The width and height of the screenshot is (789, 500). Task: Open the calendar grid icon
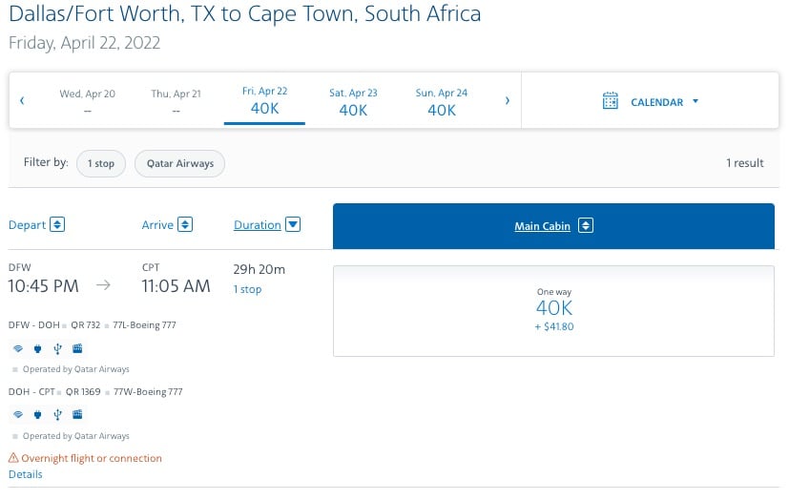coord(610,101)
